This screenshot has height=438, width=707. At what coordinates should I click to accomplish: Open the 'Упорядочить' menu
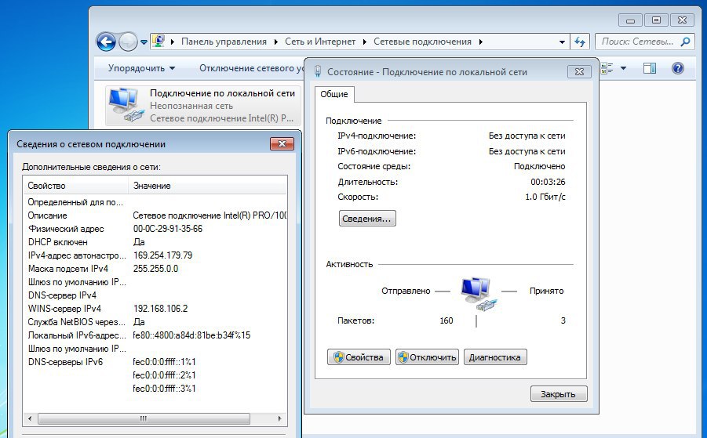(141, 68)
